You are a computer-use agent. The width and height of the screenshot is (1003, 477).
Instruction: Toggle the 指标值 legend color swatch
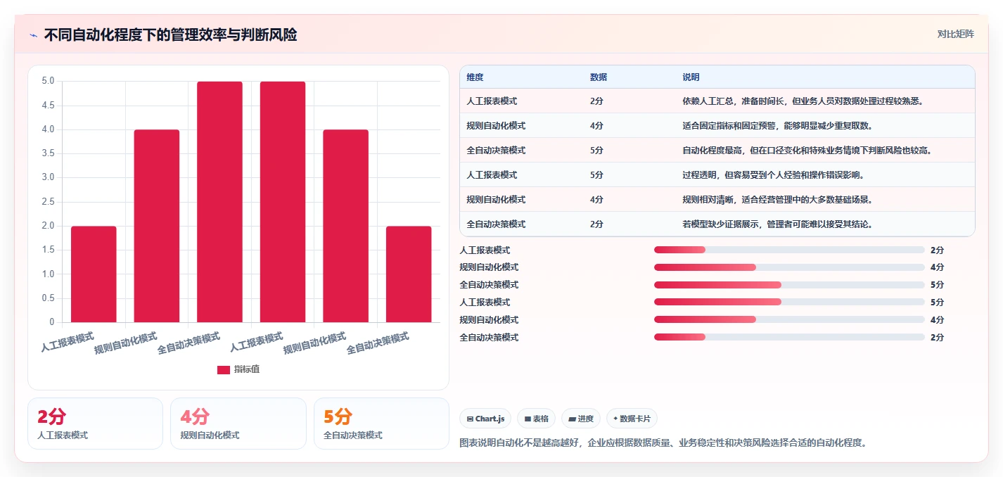223,369
